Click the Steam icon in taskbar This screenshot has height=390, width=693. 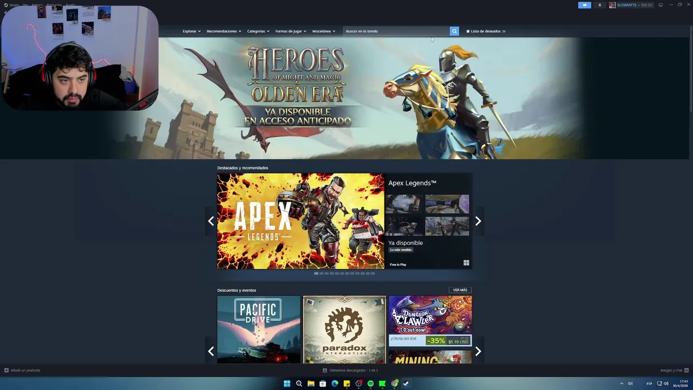tap(406, 383)
